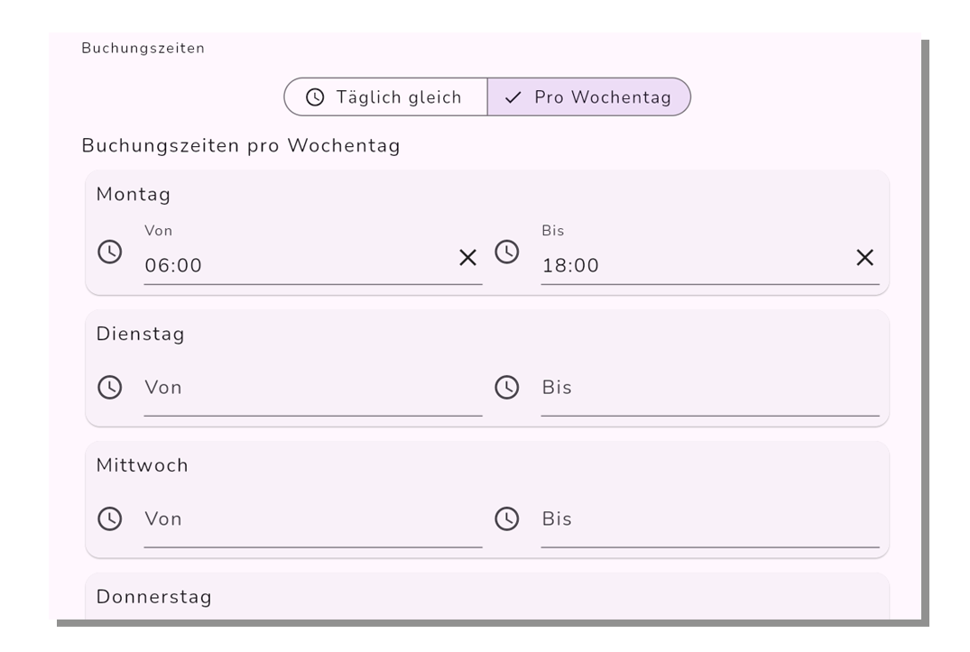Image resolution: width=970 pixels, height=652 pixels.
Task: Click the clock icon beside Dienstag Von
Action: click(110, 388)
